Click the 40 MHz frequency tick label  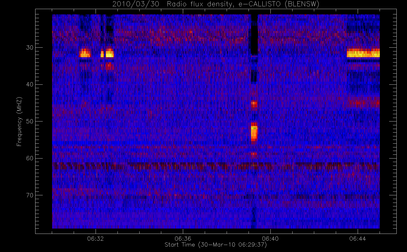30,84
